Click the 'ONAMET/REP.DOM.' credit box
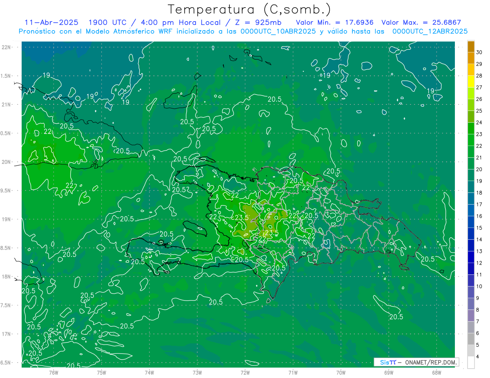This screenshot has height=378, width=490. (x=416, y=362)
